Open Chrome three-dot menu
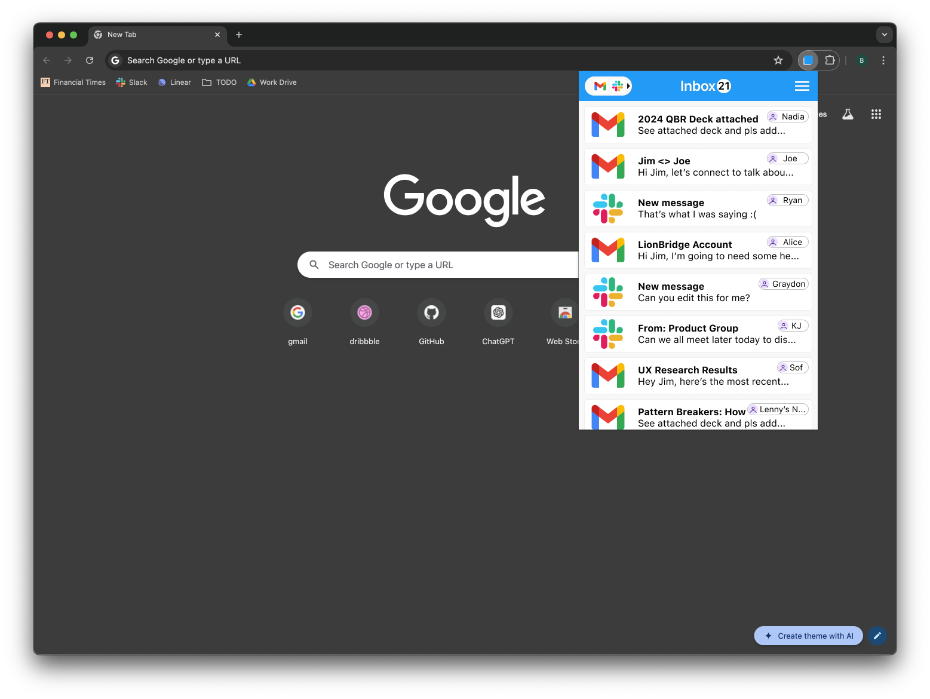Viewport: 930px width, 699px height. coord(883,60)
